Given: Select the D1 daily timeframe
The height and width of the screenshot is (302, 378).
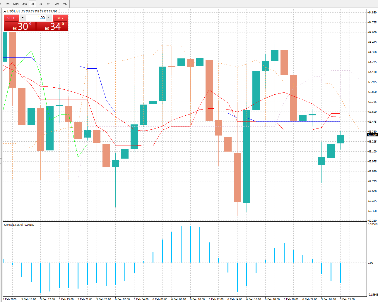Looking at the screenshot, I should point(49,4).
